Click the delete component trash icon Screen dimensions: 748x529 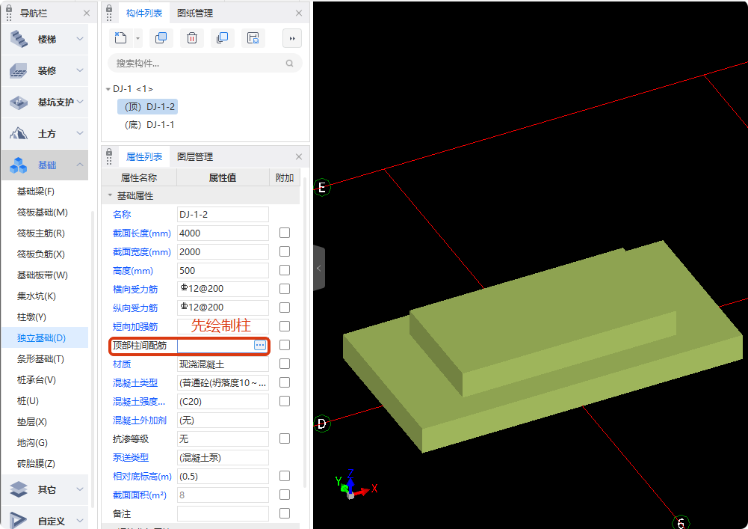click(192, 37)
